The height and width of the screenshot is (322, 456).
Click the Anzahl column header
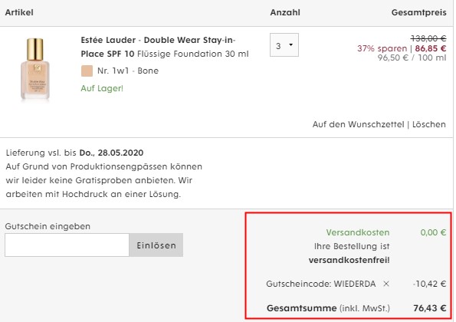[285, 12]
